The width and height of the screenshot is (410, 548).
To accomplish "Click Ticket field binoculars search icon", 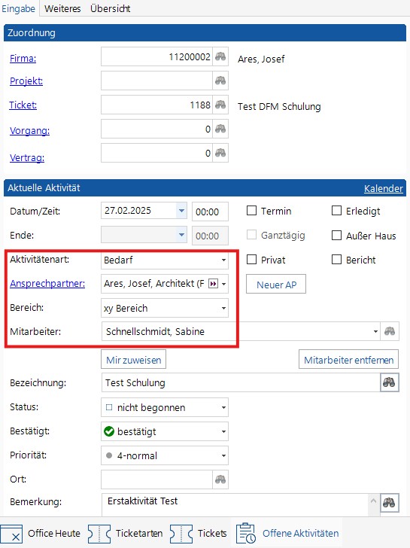I will click(220, 105).
